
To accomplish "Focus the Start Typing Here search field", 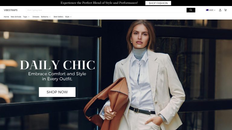I will [x=106, y=10].
